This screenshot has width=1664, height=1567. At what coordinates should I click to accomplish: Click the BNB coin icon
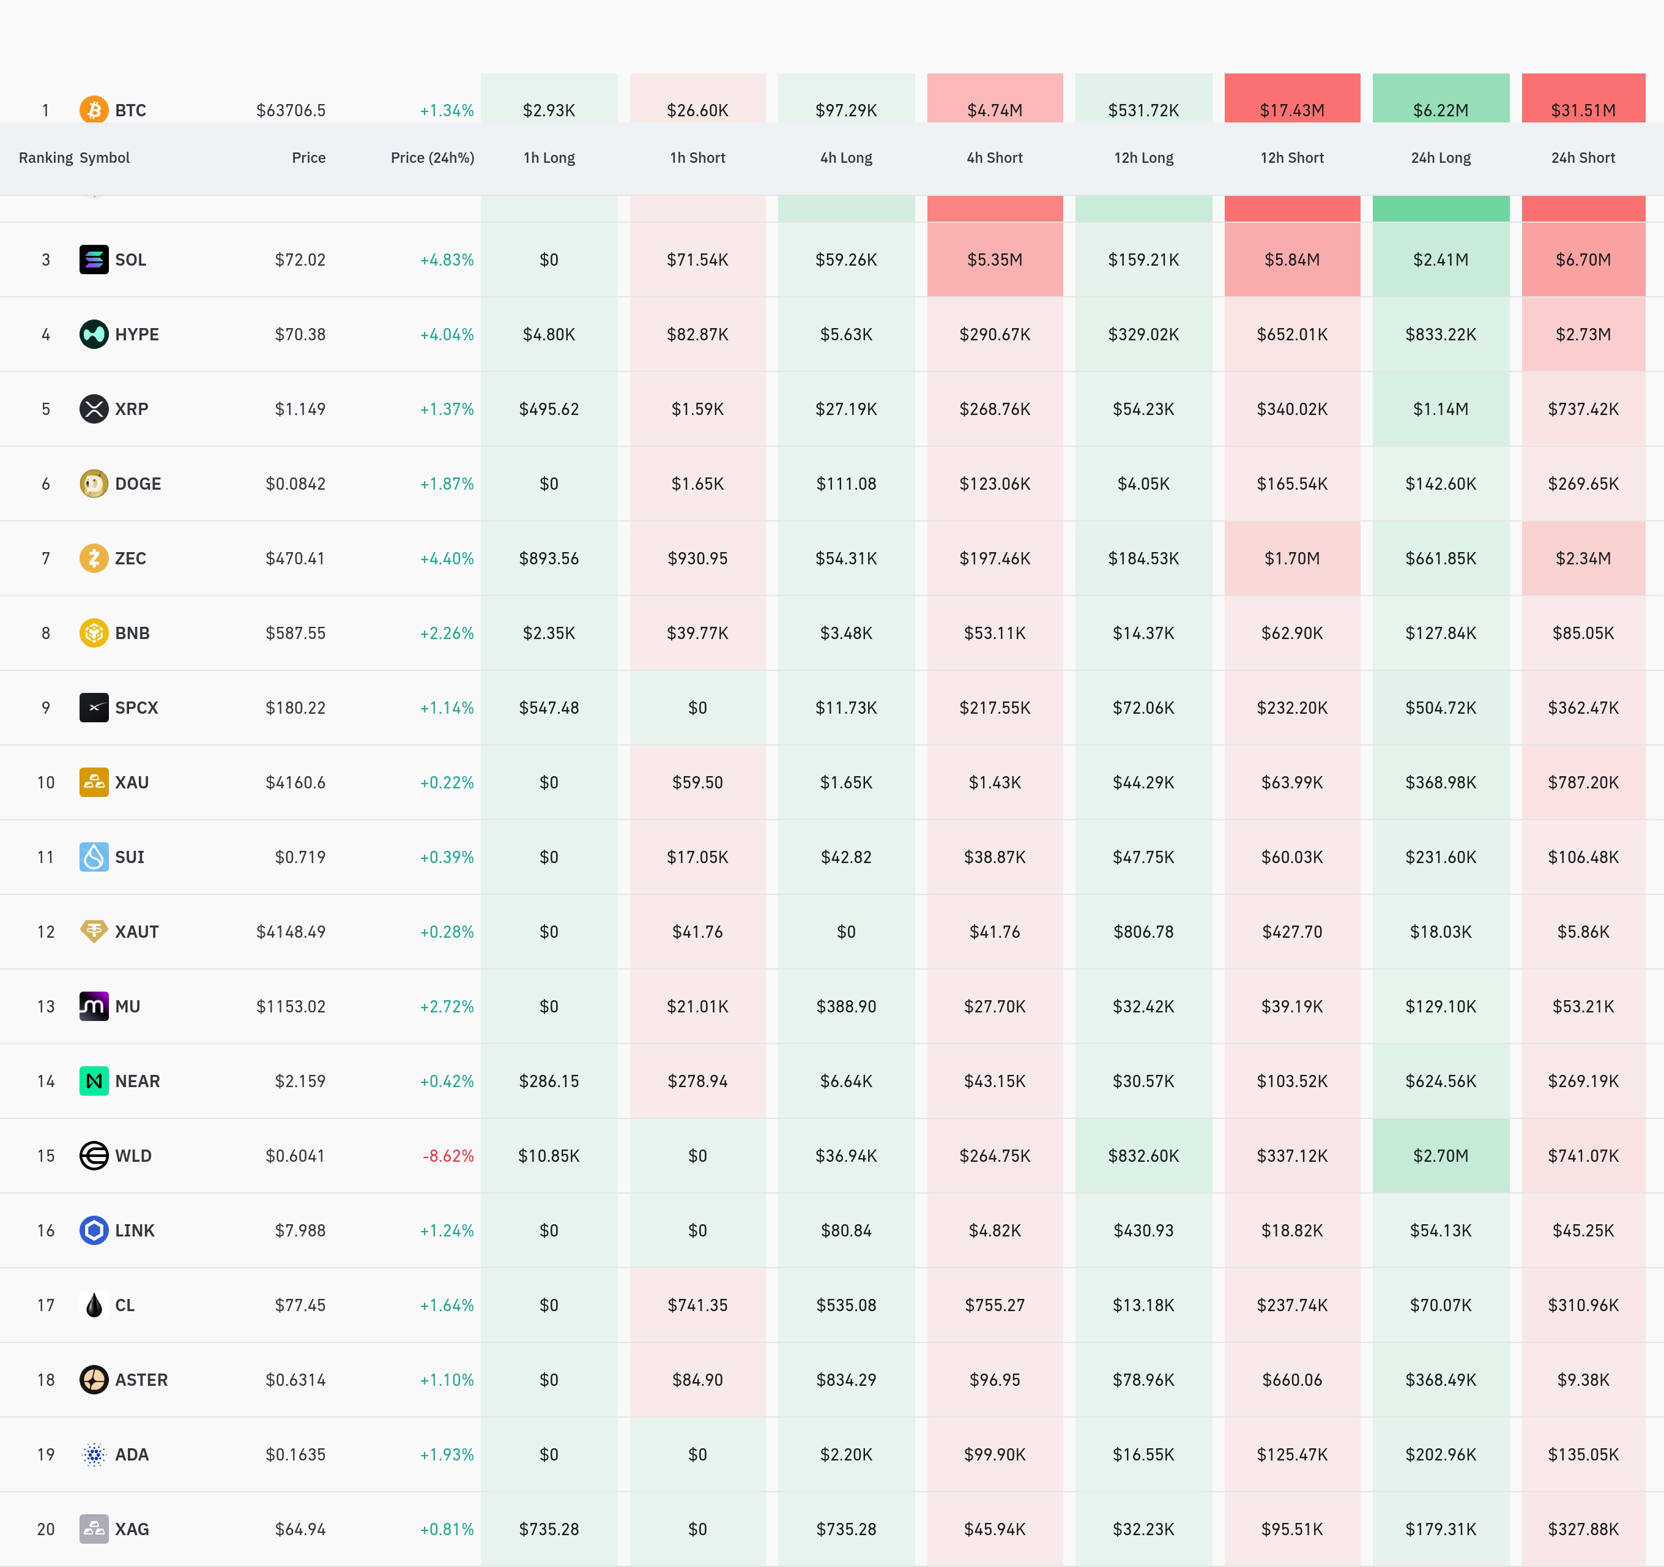pyautogui.click(x=94, y=632)
